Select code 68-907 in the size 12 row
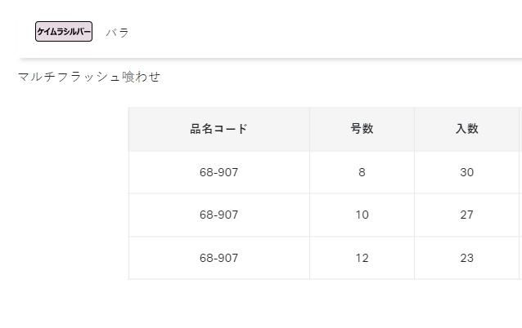The height and width of the screenshot is (328, 522). [218, 258]
